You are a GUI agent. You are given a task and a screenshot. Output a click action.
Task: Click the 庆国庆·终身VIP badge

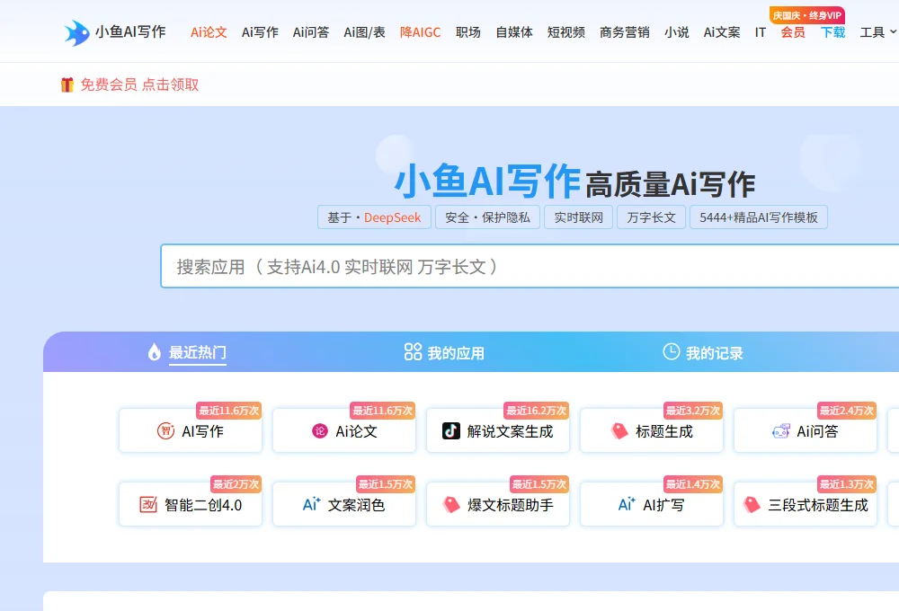point(806,15)
